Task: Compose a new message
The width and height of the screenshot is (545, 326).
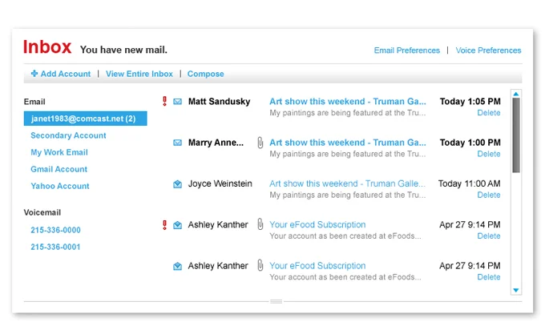Action: (205, 74)
